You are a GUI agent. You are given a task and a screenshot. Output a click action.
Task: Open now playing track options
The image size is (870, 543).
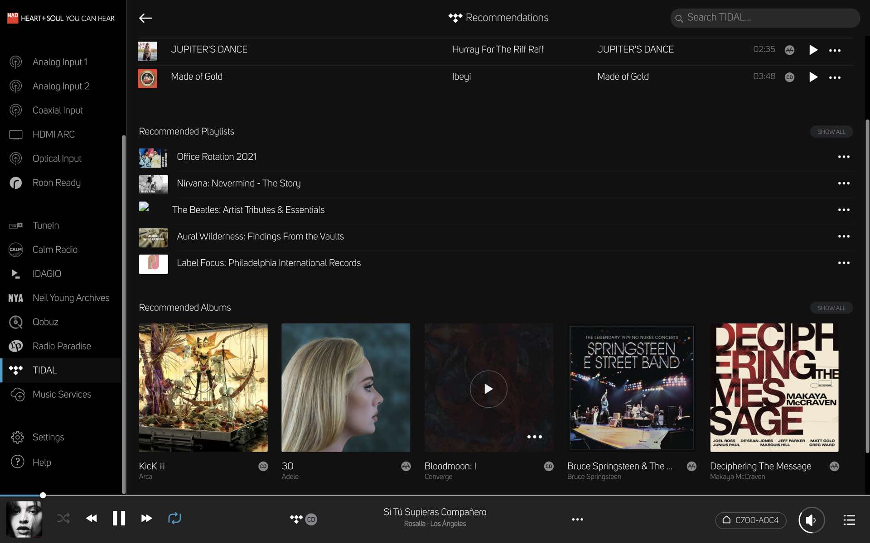tap(577, 519)
